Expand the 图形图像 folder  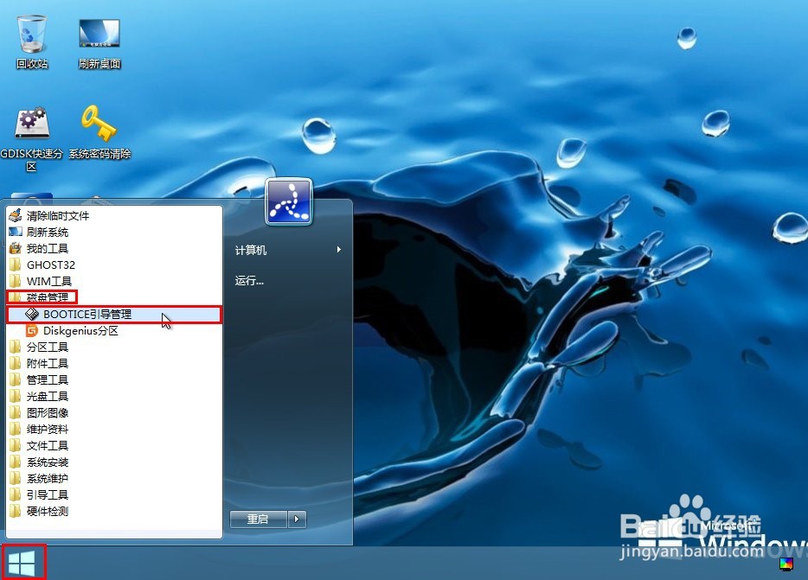click(x=114, y=413)
